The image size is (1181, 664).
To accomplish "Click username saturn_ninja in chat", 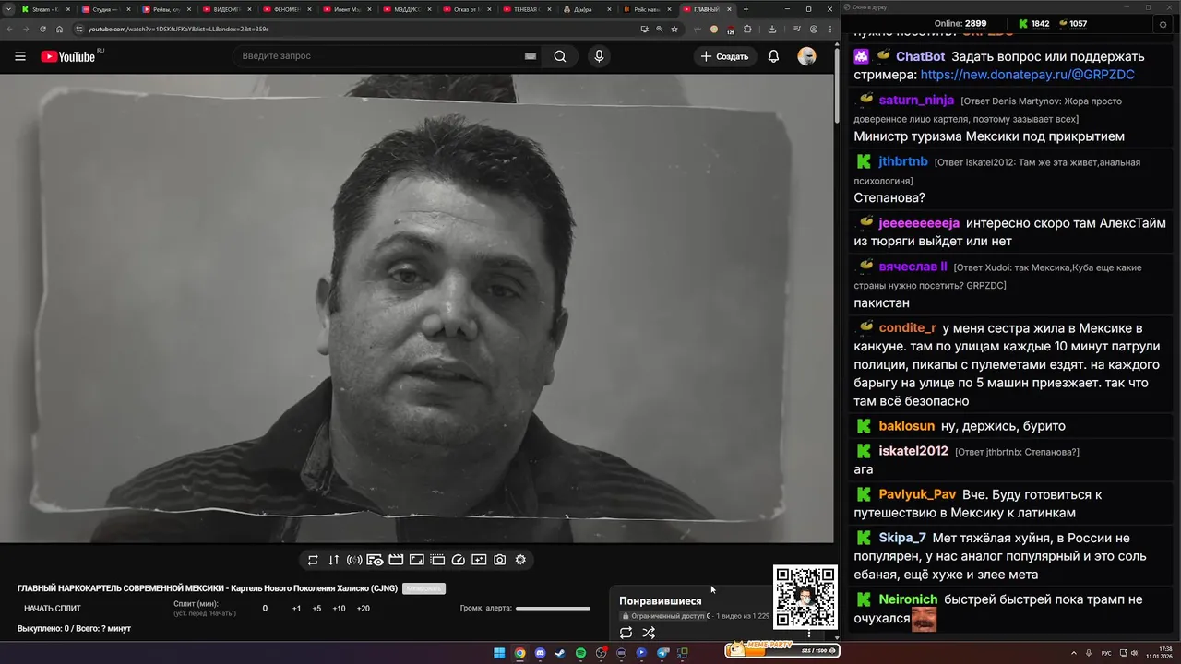I will tap(916, 101).
